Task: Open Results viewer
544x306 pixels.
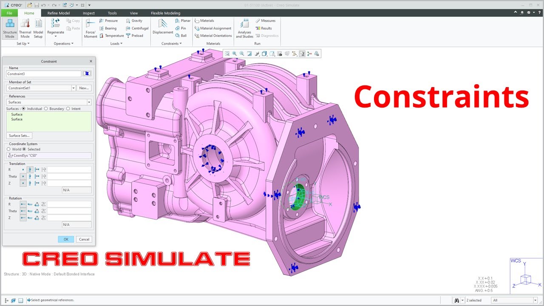Action: click(263, 28)
